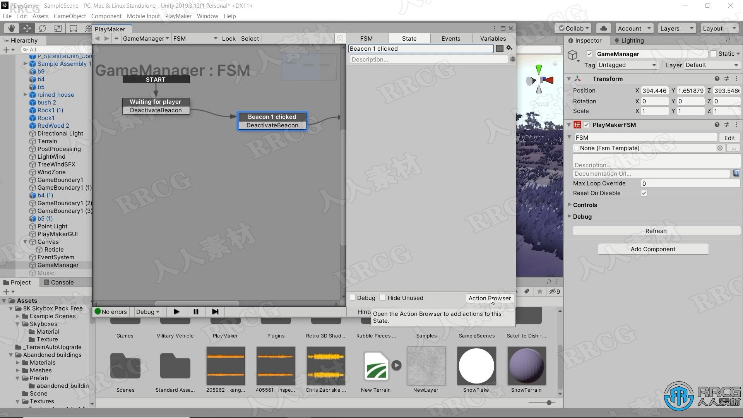
Task: Toggle the PlayMaker minimap icon
Action: (x=340, y=38)
